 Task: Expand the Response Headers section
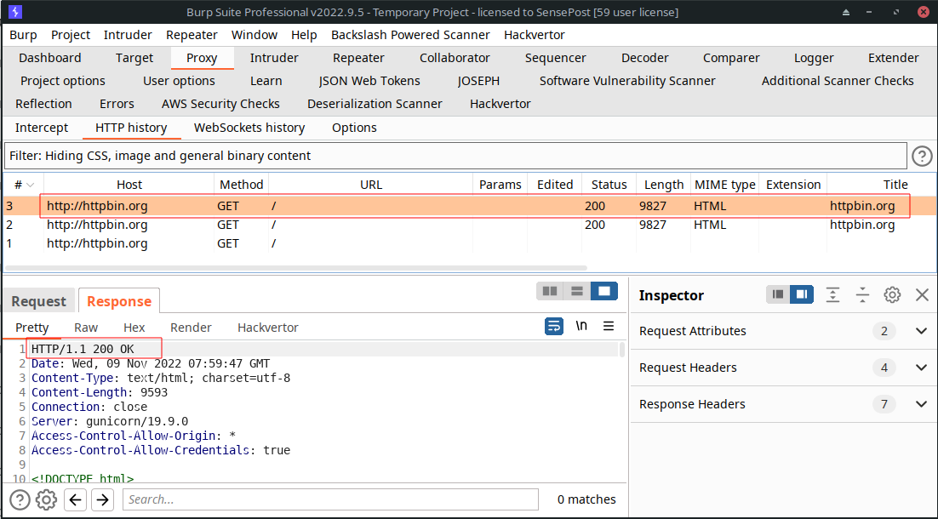point(921,404)
